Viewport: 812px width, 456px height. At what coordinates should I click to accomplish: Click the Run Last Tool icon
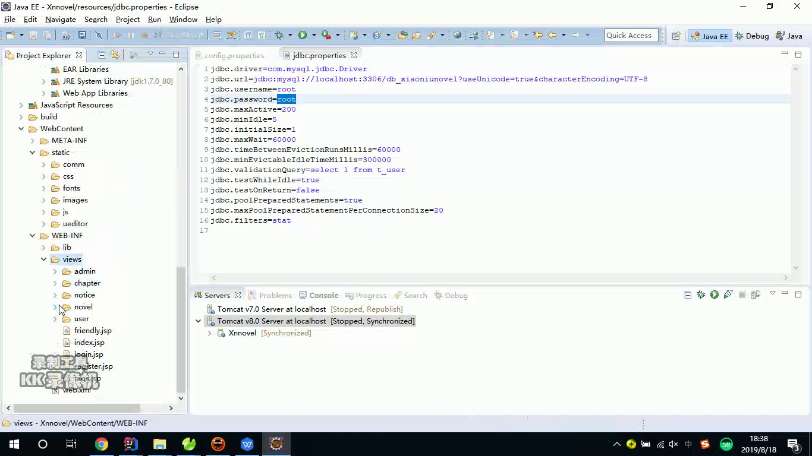pyautogui.click(x=326, y=36)
